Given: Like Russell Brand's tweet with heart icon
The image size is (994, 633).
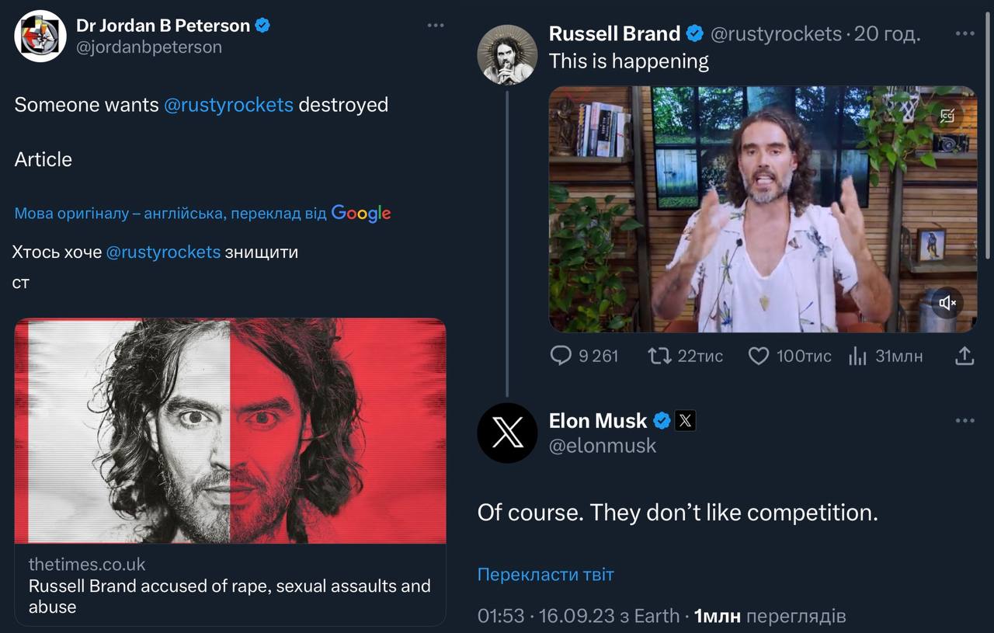Looking at the screenshot, I should pos(758,356).
